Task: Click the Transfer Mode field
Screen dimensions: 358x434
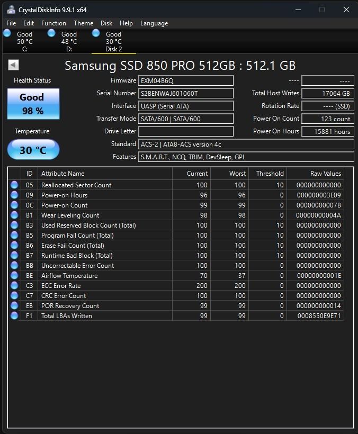Action: (x=186, y=119)
